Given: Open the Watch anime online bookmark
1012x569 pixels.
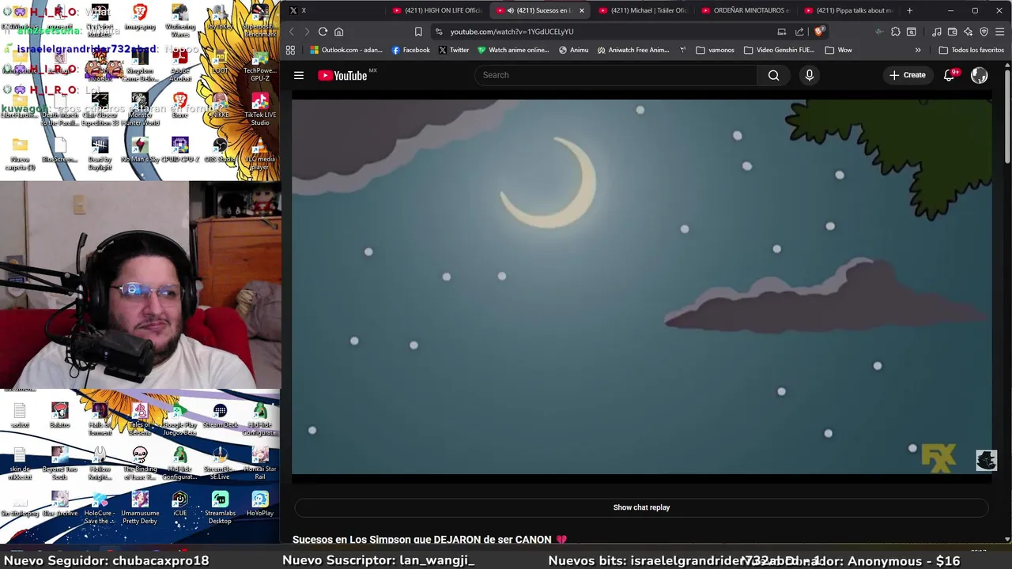Looking at the screenshot, I should coord(513,50).
